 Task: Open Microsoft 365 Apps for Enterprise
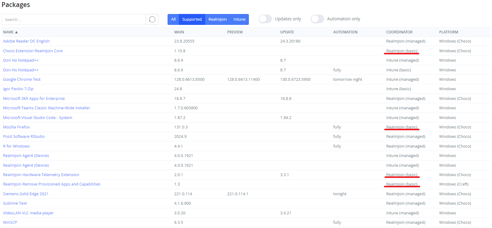point(34,99)
